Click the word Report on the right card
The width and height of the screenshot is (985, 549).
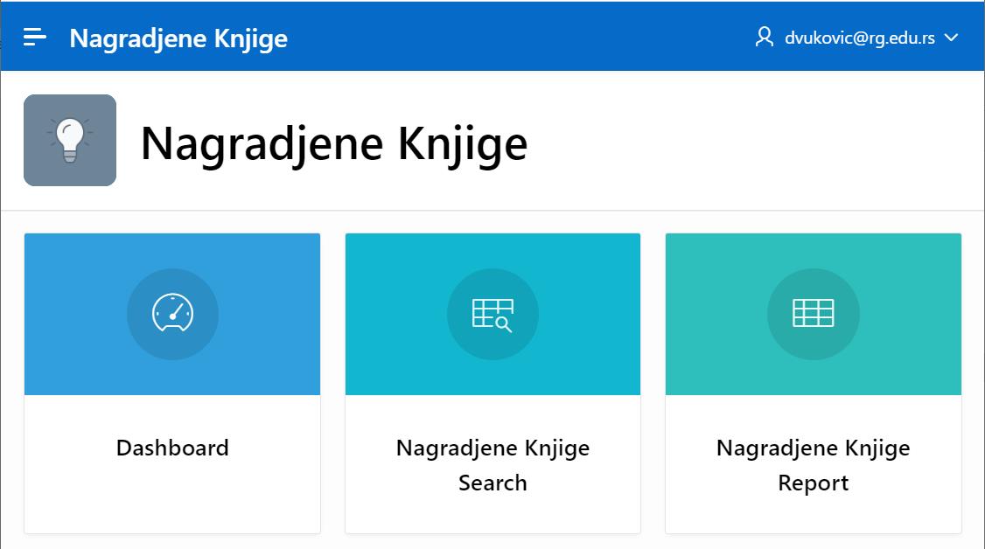pos(814,483)
